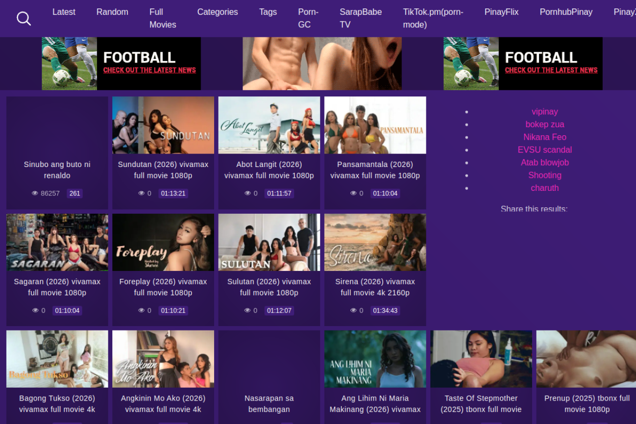Click the Pansamantala poster thumbnail
This screenshot has height=424, width=636.
pos(375,125)
